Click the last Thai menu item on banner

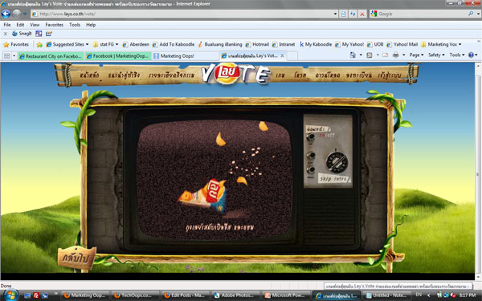(390, 75)
